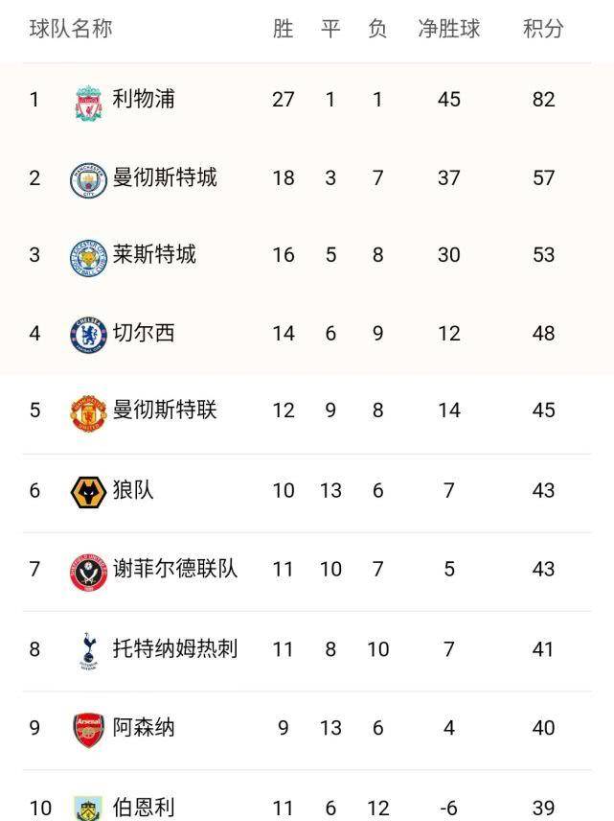
Task: Click the Chelsea club crest icon
Action: tap(88, 335)
